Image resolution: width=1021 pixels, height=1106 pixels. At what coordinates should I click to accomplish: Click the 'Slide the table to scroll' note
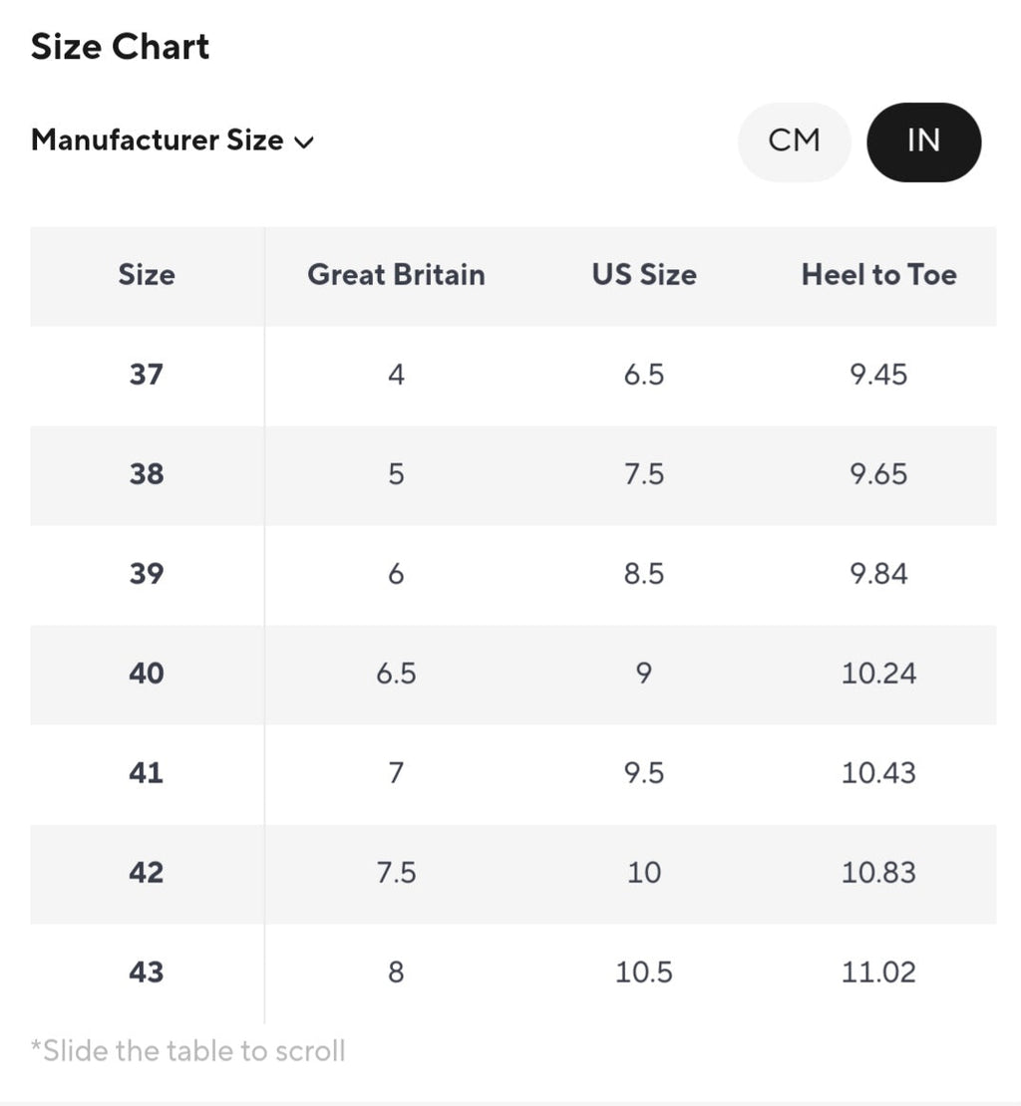tap(187, 1051)
